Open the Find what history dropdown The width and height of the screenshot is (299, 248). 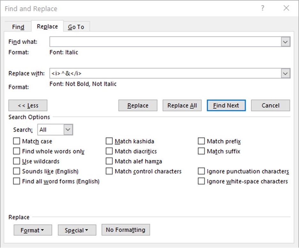(x=285, y=42)
